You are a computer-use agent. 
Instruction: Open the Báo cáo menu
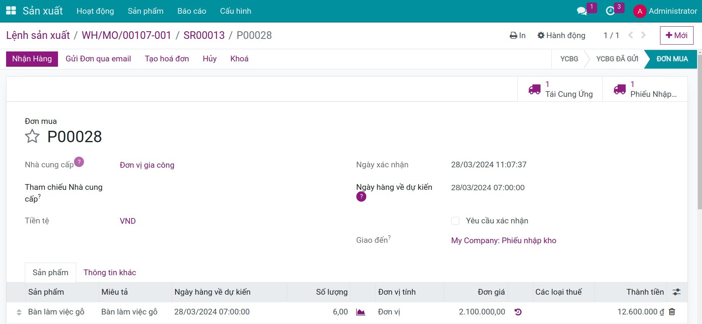(x=192, y=11)
